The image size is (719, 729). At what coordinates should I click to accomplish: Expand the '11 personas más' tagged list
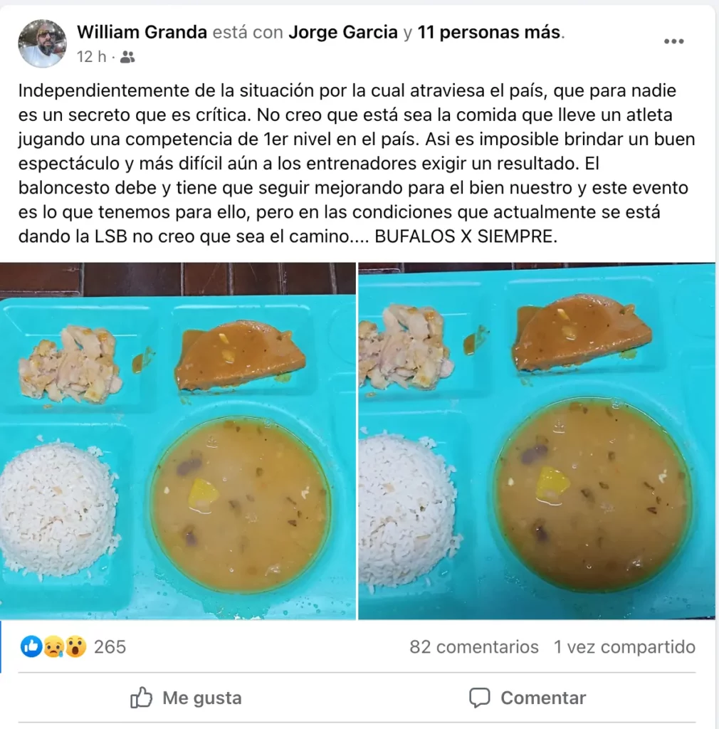(488, 32)
